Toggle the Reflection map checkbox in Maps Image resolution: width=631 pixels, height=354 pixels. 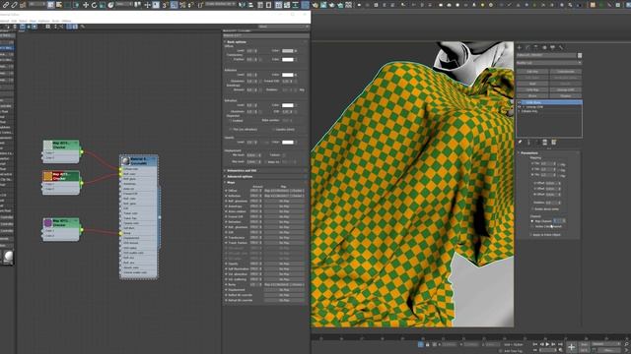tap(226, 196)
